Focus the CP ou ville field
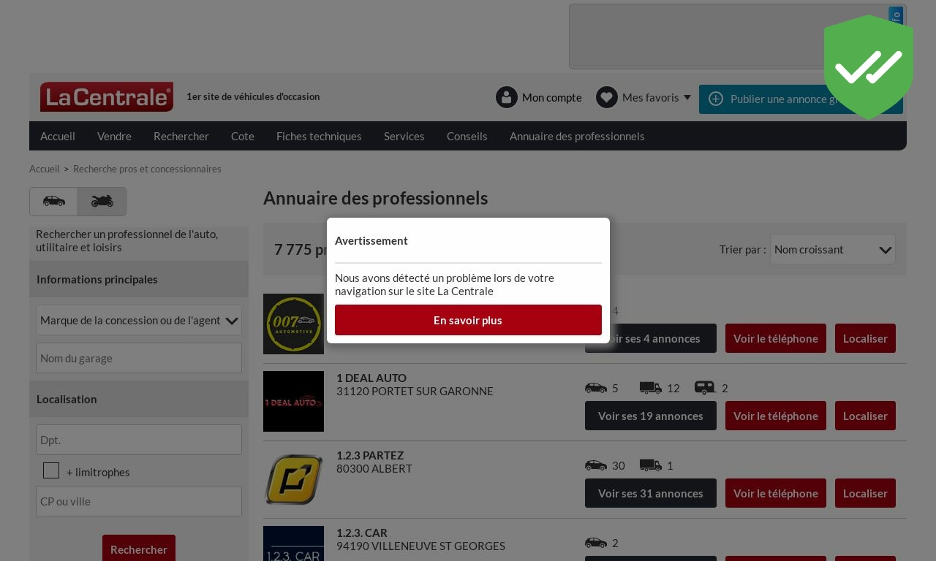This screenshot has width=936, height=561. 139,501
